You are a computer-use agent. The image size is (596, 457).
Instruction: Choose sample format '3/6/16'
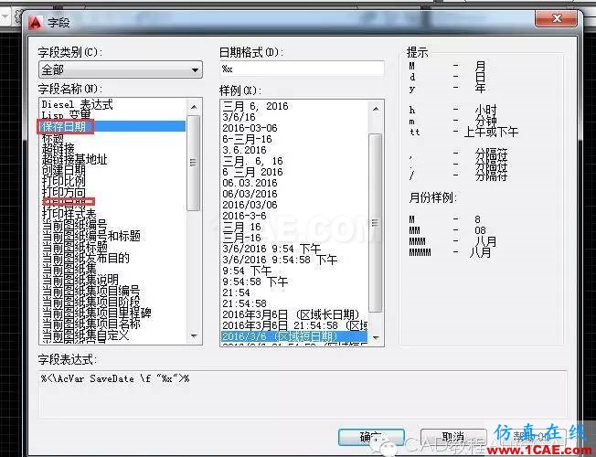pyautogui.click(x=239, y=117)
